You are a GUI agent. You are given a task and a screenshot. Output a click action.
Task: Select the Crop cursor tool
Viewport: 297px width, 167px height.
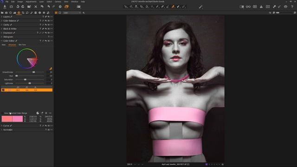(x=142, y=6)
